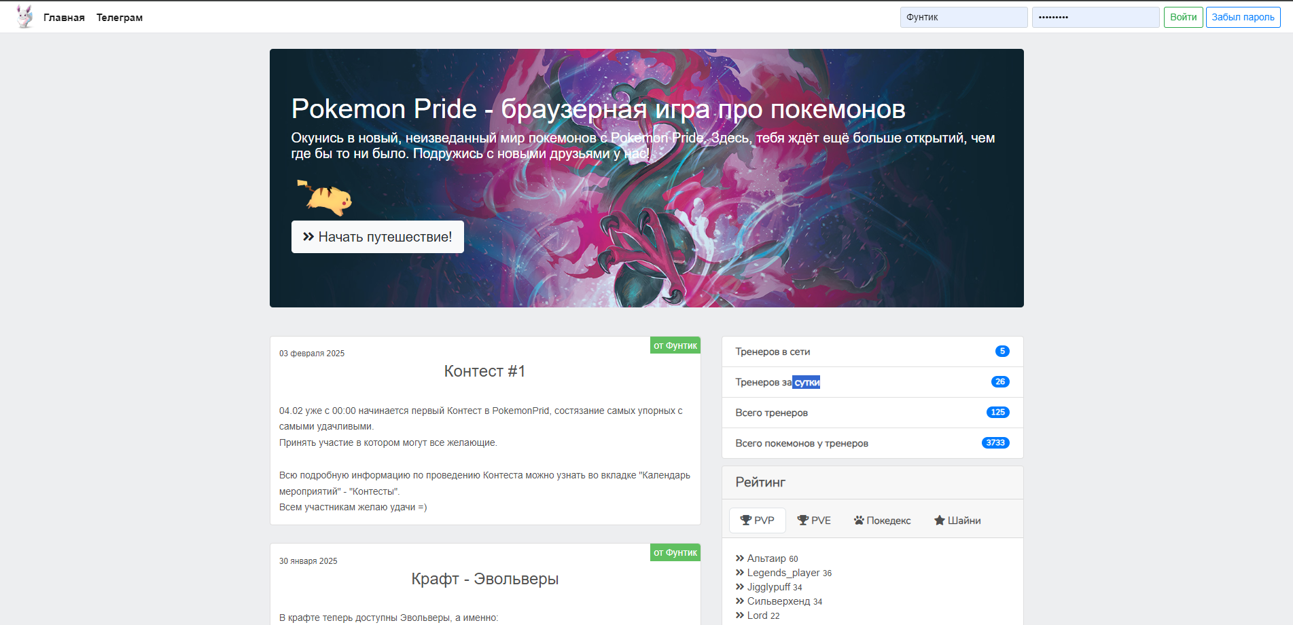
Task: Switch to the Шайни rating tab
Action: click(957, 520)
